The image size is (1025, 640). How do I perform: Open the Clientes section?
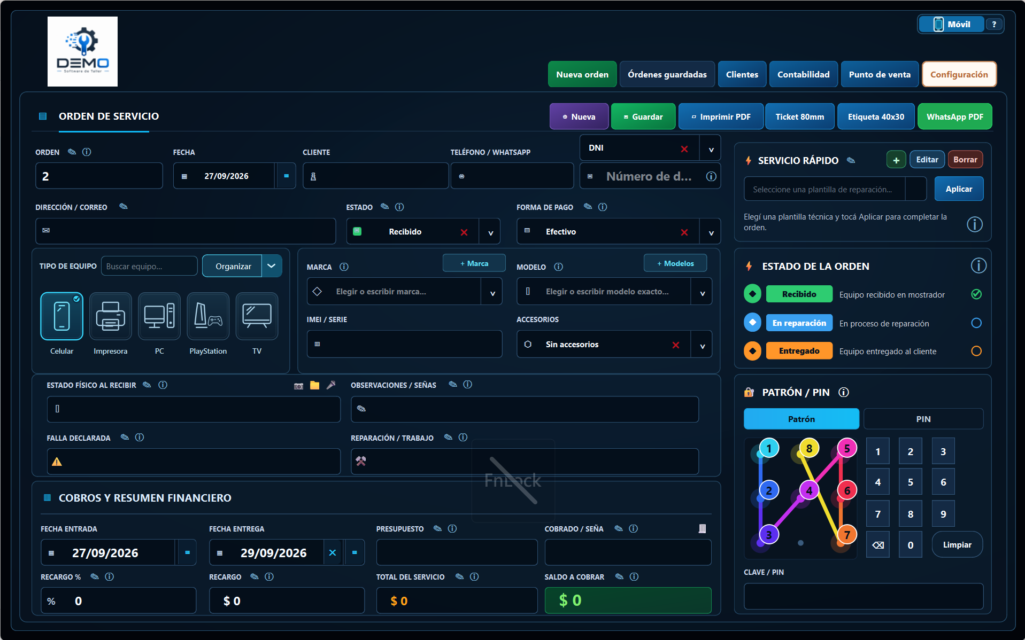(x=742, y=74)
